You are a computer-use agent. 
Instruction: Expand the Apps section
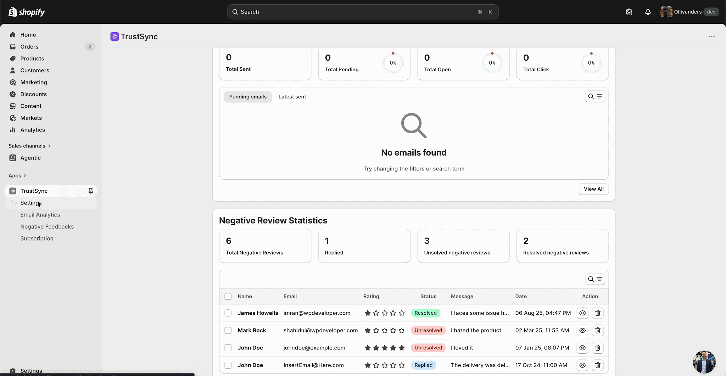17,176
